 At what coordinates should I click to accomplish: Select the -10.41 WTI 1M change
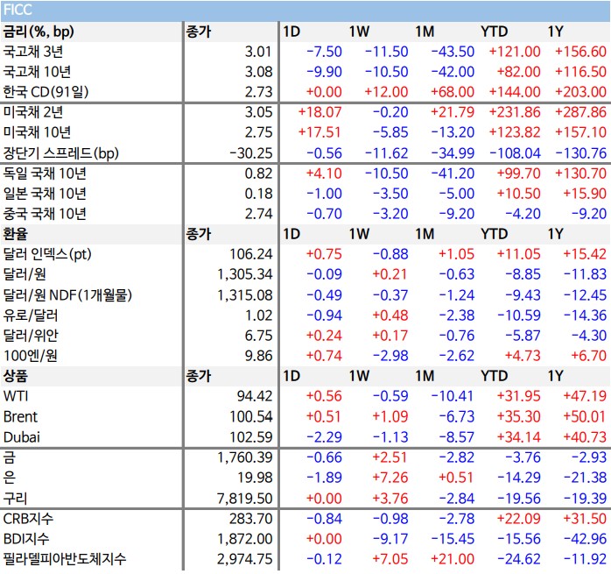453,396
